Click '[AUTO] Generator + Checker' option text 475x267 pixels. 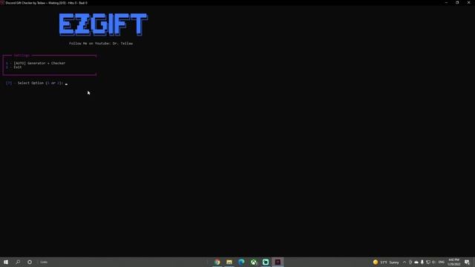[x=39, y=63]
